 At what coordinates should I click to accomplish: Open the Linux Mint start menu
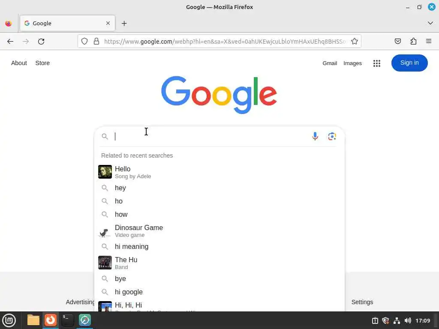click(x=9, y=320)
